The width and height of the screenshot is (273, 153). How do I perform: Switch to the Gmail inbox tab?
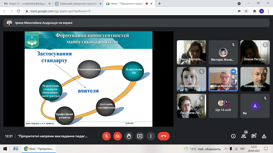[27, 4]
